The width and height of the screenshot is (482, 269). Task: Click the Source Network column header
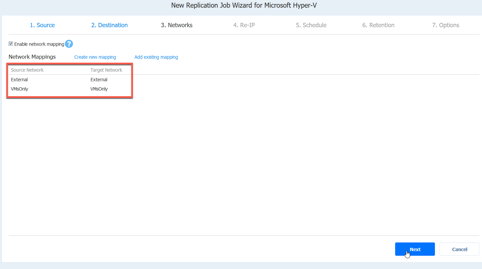point(27,70)
